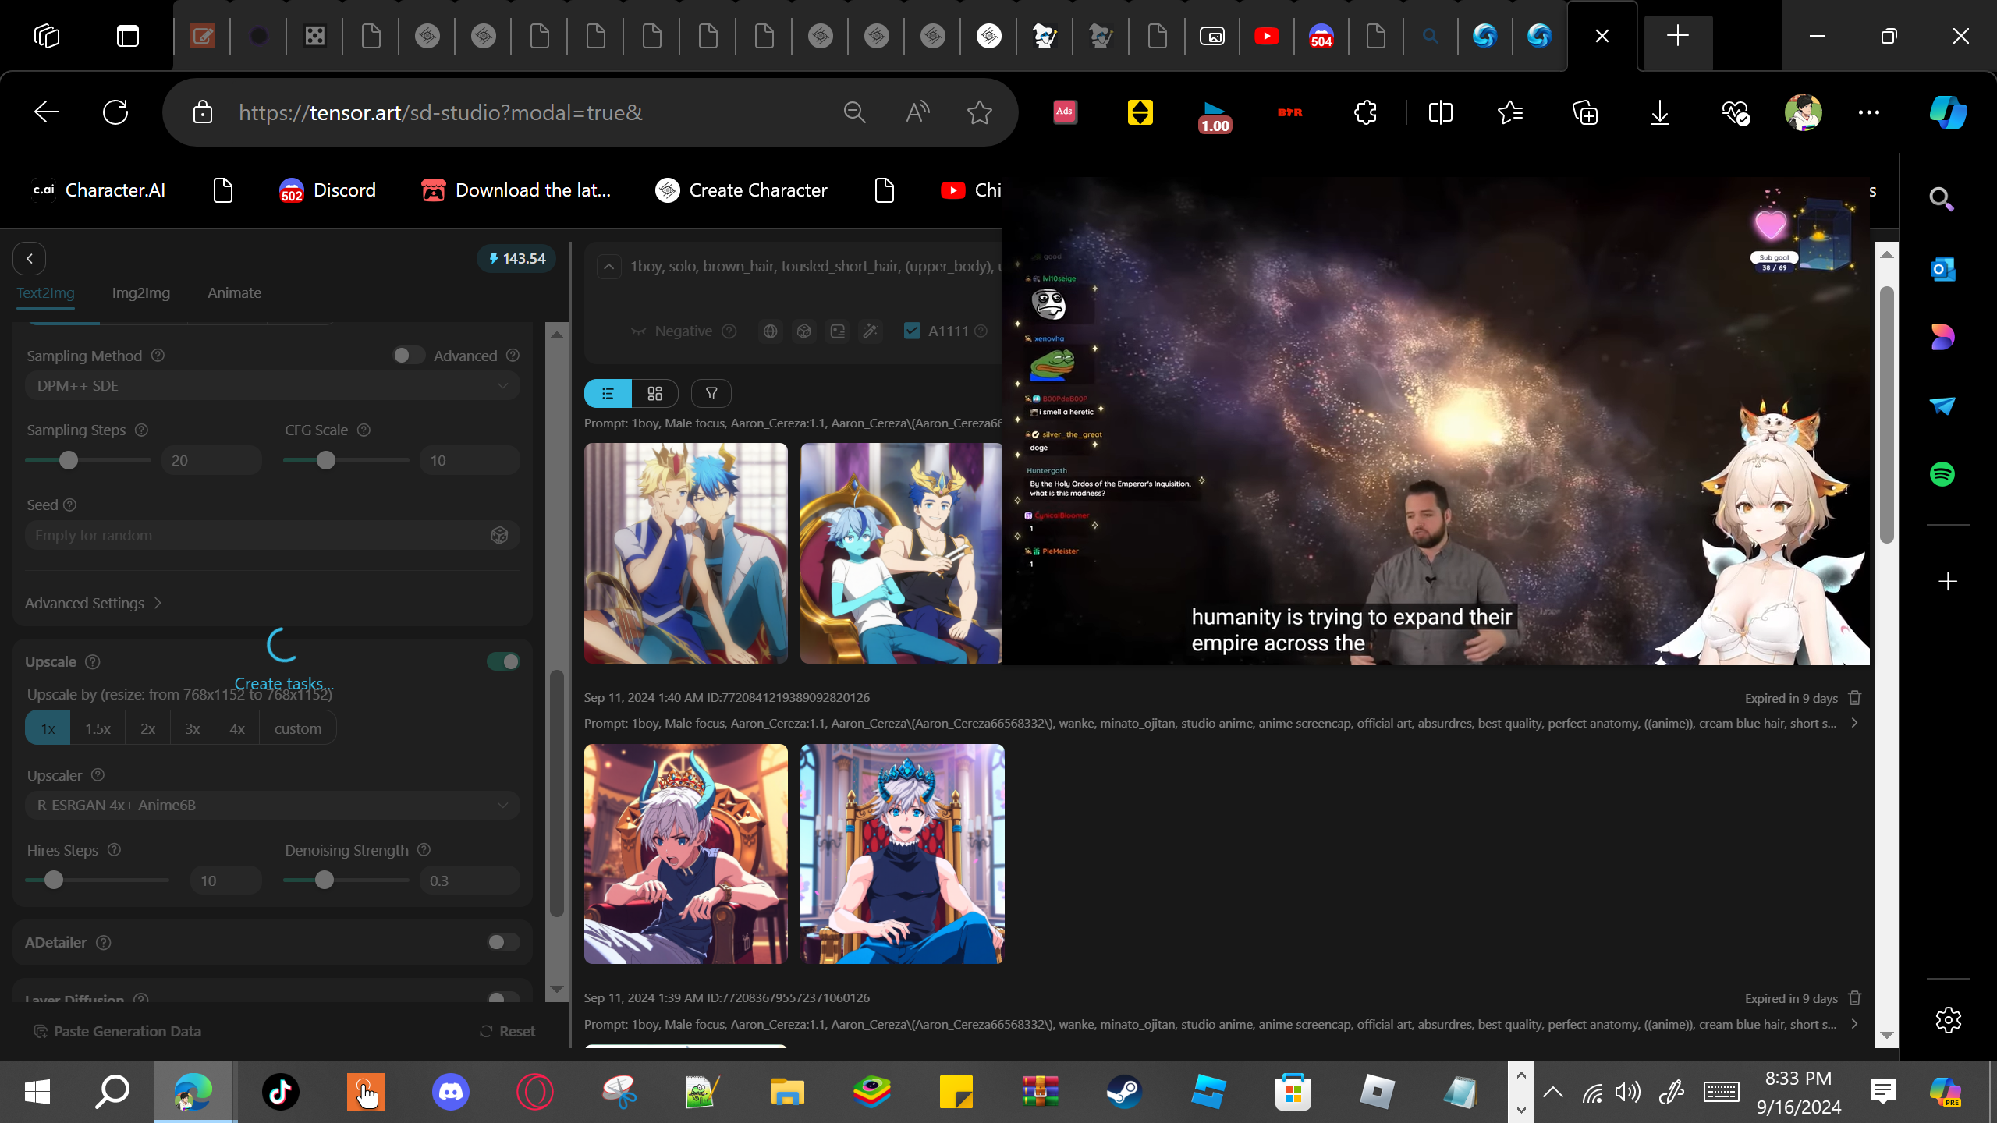Enable the ADetailer toggle
This screenshot has height=1123, width=1997.
pos(503,942)
